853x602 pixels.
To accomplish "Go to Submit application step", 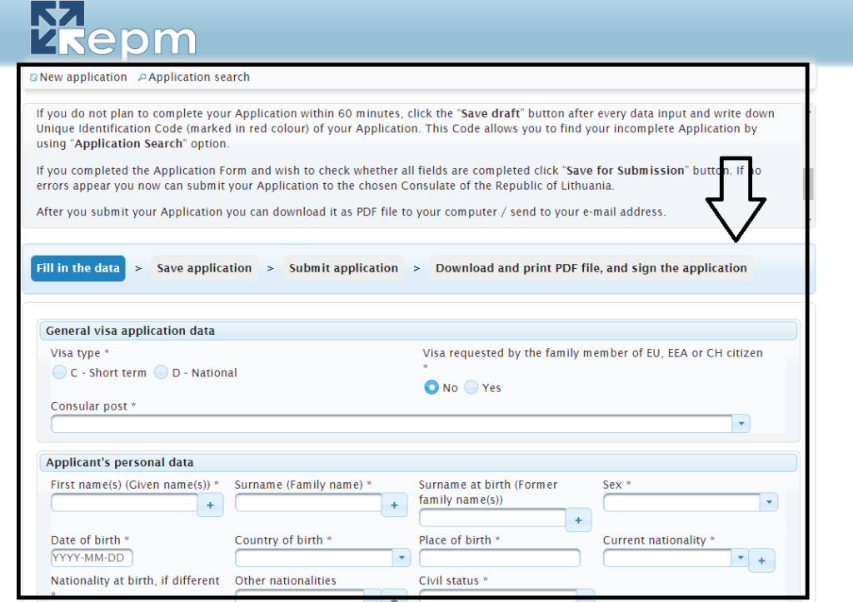I will (343, 268).
